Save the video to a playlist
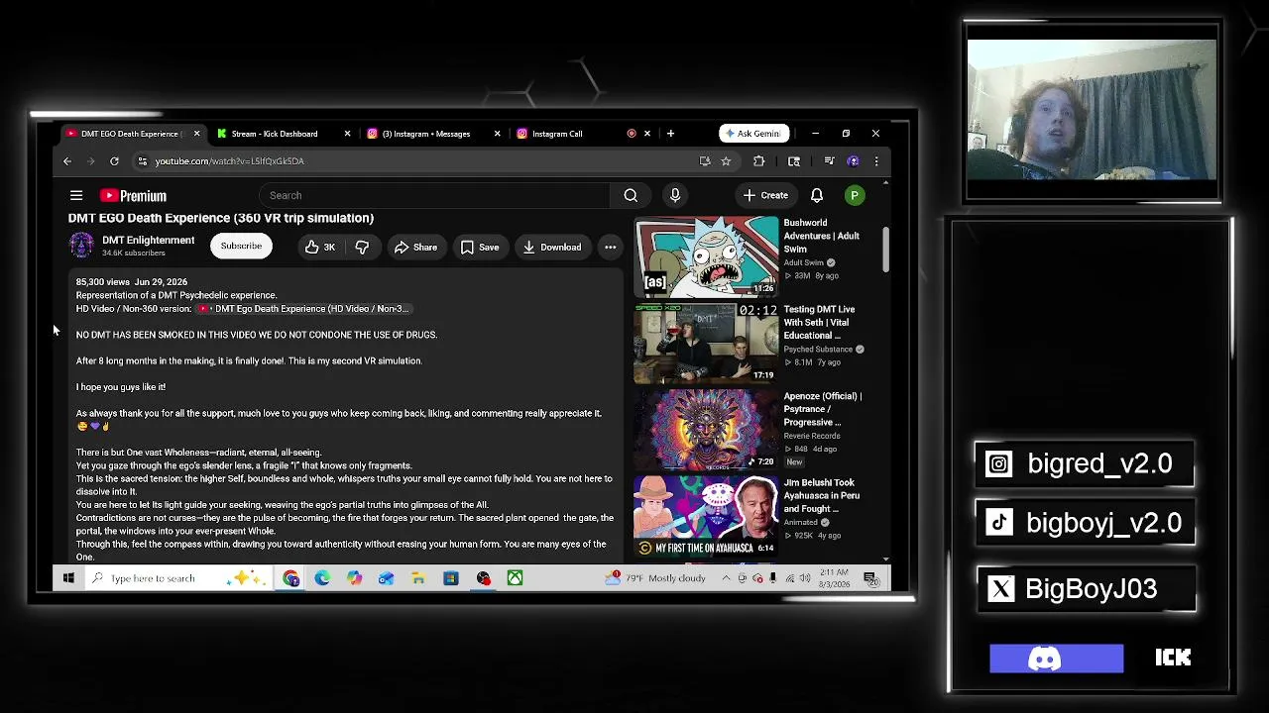Screen dimensions: 1269x713 point(480,248)
